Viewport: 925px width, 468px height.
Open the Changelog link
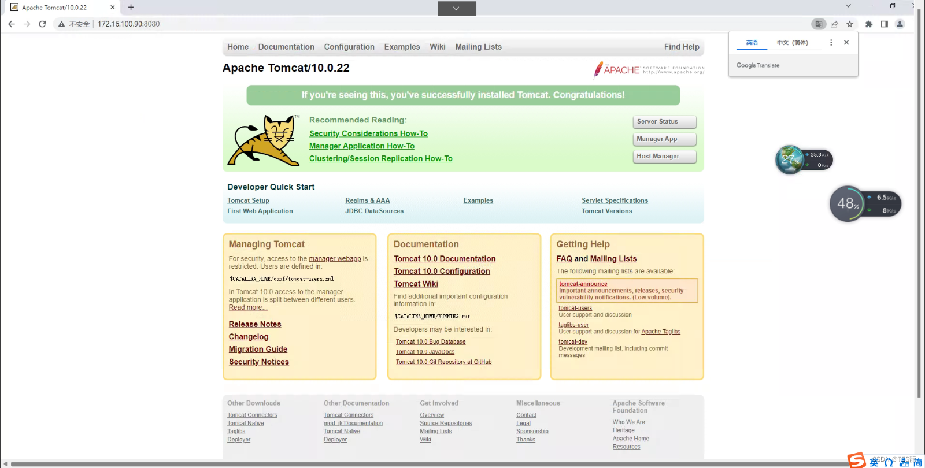[249, 337]
